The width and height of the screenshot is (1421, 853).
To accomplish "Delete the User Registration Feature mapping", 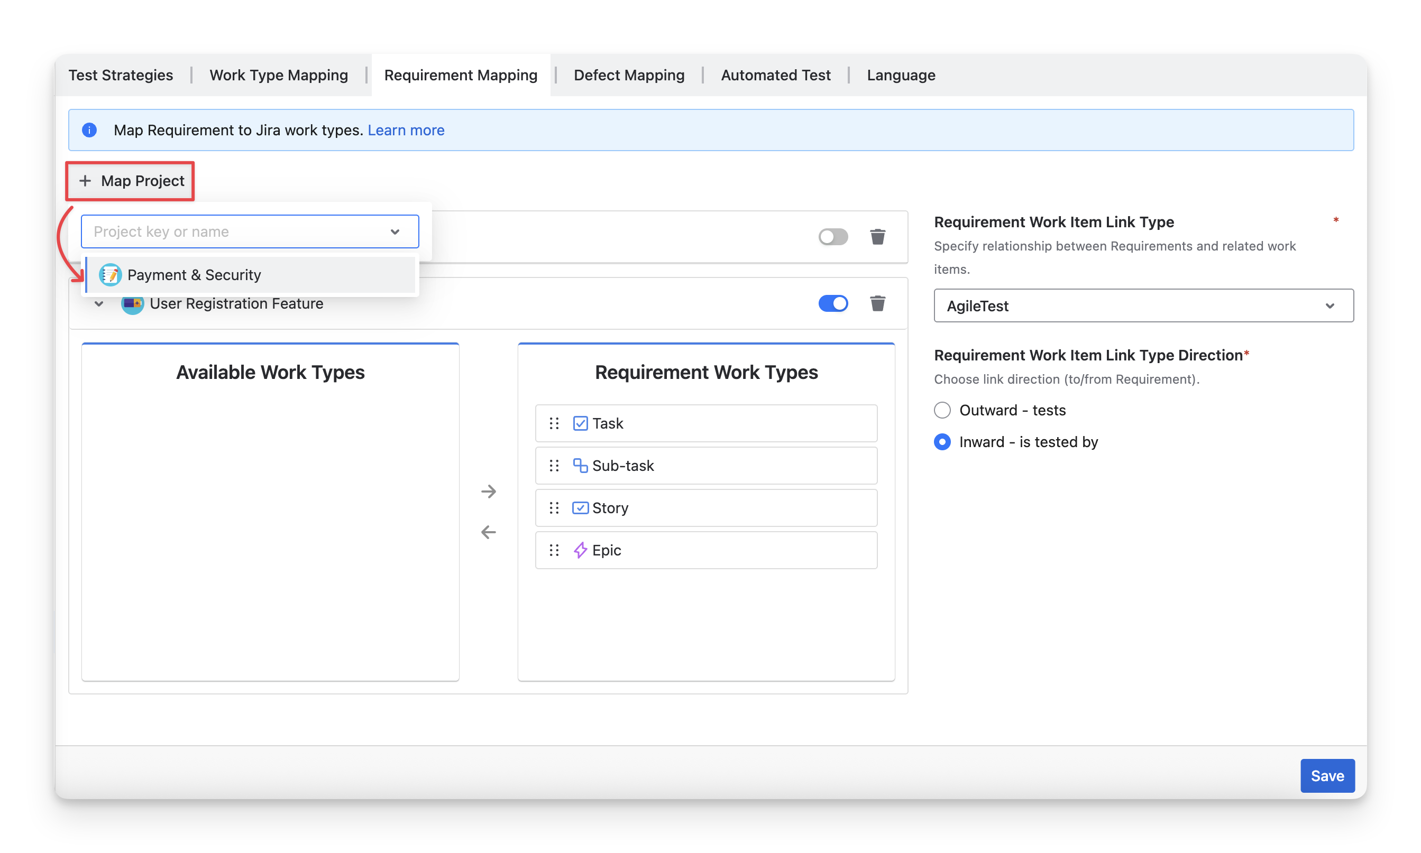I will pyautogui.click(x=877, y=303).
